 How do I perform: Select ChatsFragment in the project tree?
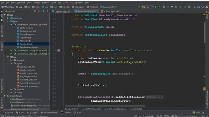pyautogui.click(x=26, y=28)
